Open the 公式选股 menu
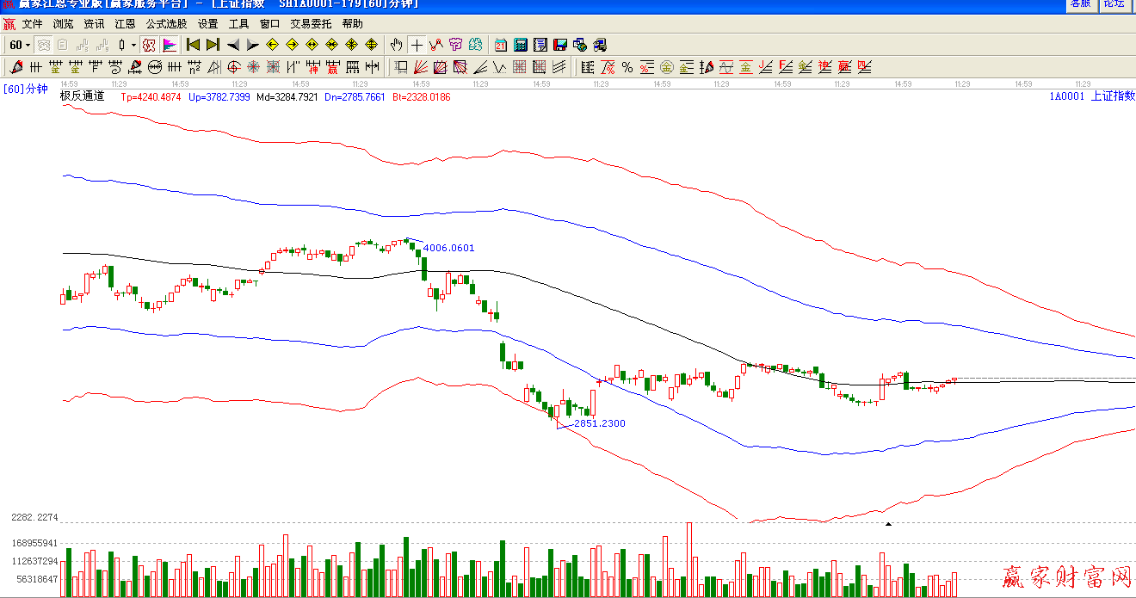1136x598 pixels. [166, 24]
